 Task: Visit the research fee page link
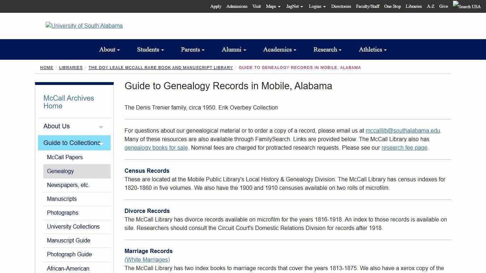404,148
